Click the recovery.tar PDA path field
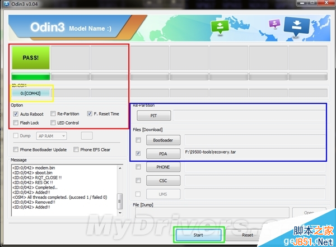 click(x=255, y=154)
